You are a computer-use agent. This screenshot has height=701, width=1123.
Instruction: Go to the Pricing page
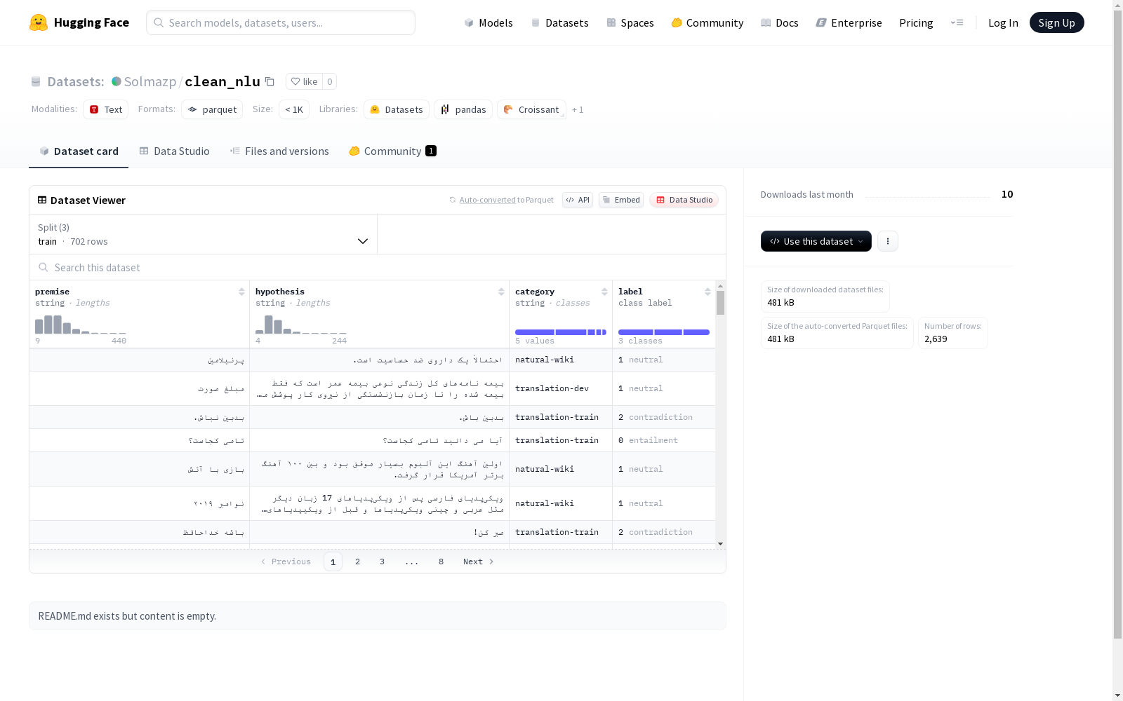click(x=916, y=22)
